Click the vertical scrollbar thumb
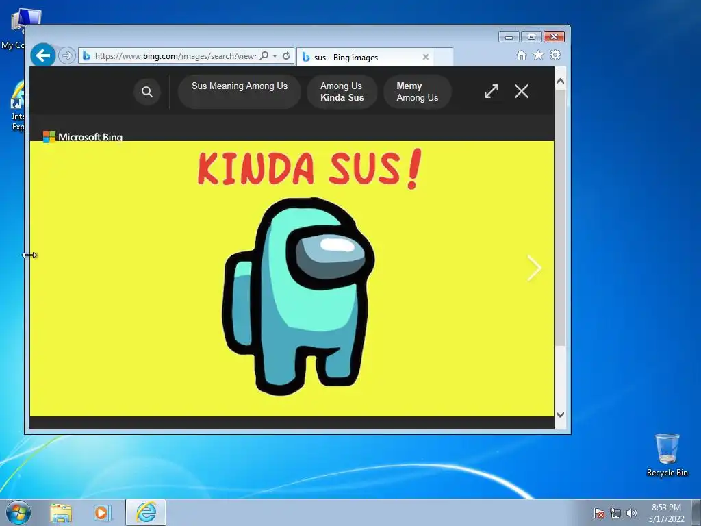This screenshot has width=701, height=526. tap(560, 217)
